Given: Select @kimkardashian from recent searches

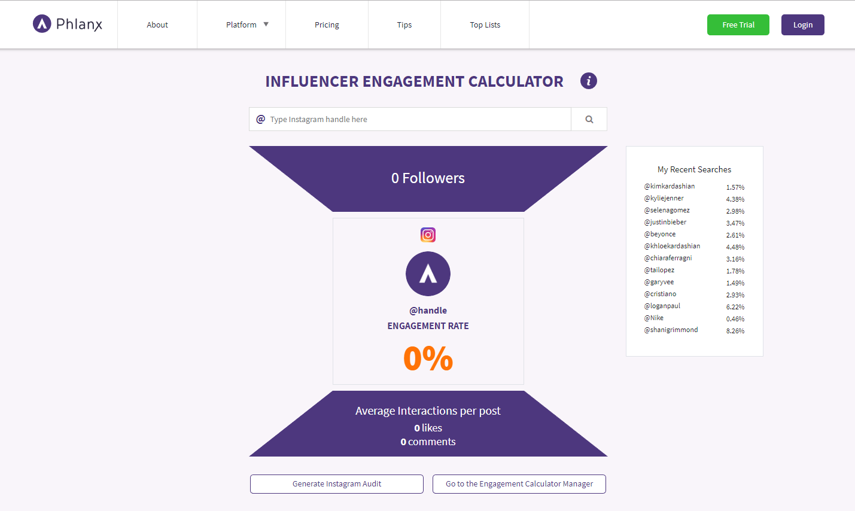Looking at the screenshot, I should 670,186.
